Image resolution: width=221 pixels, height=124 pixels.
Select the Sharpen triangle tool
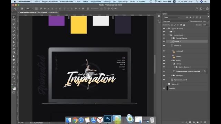pyautogui.click(x=14, y=56)
